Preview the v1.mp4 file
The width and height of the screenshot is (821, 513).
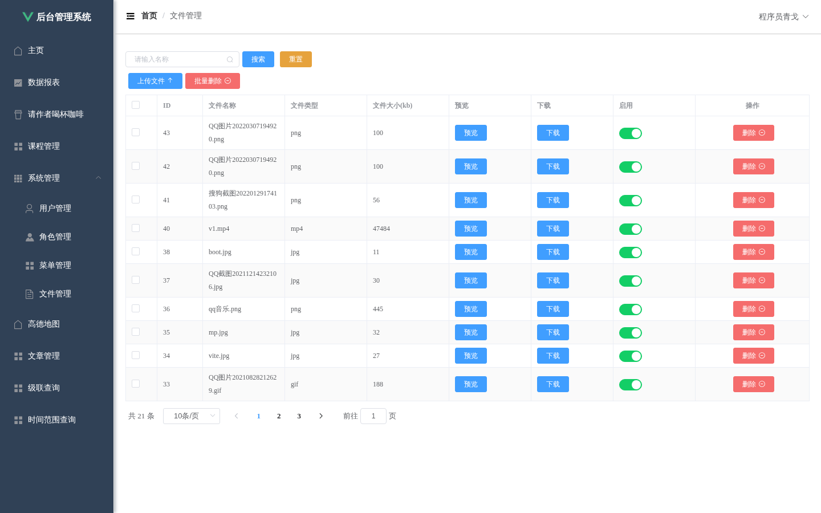pyautogui.click(x=471, y=229)
